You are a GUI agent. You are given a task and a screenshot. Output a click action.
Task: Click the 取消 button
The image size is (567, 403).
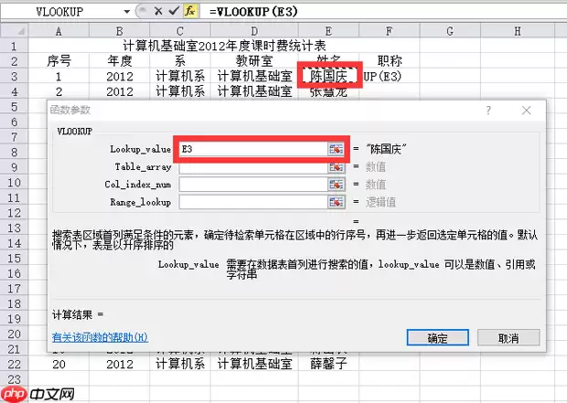tap(508, 337)
